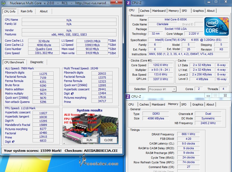232x172 pixels.
Task: Select the CPU Benchmark tab
Action: (x=14, y=62)
